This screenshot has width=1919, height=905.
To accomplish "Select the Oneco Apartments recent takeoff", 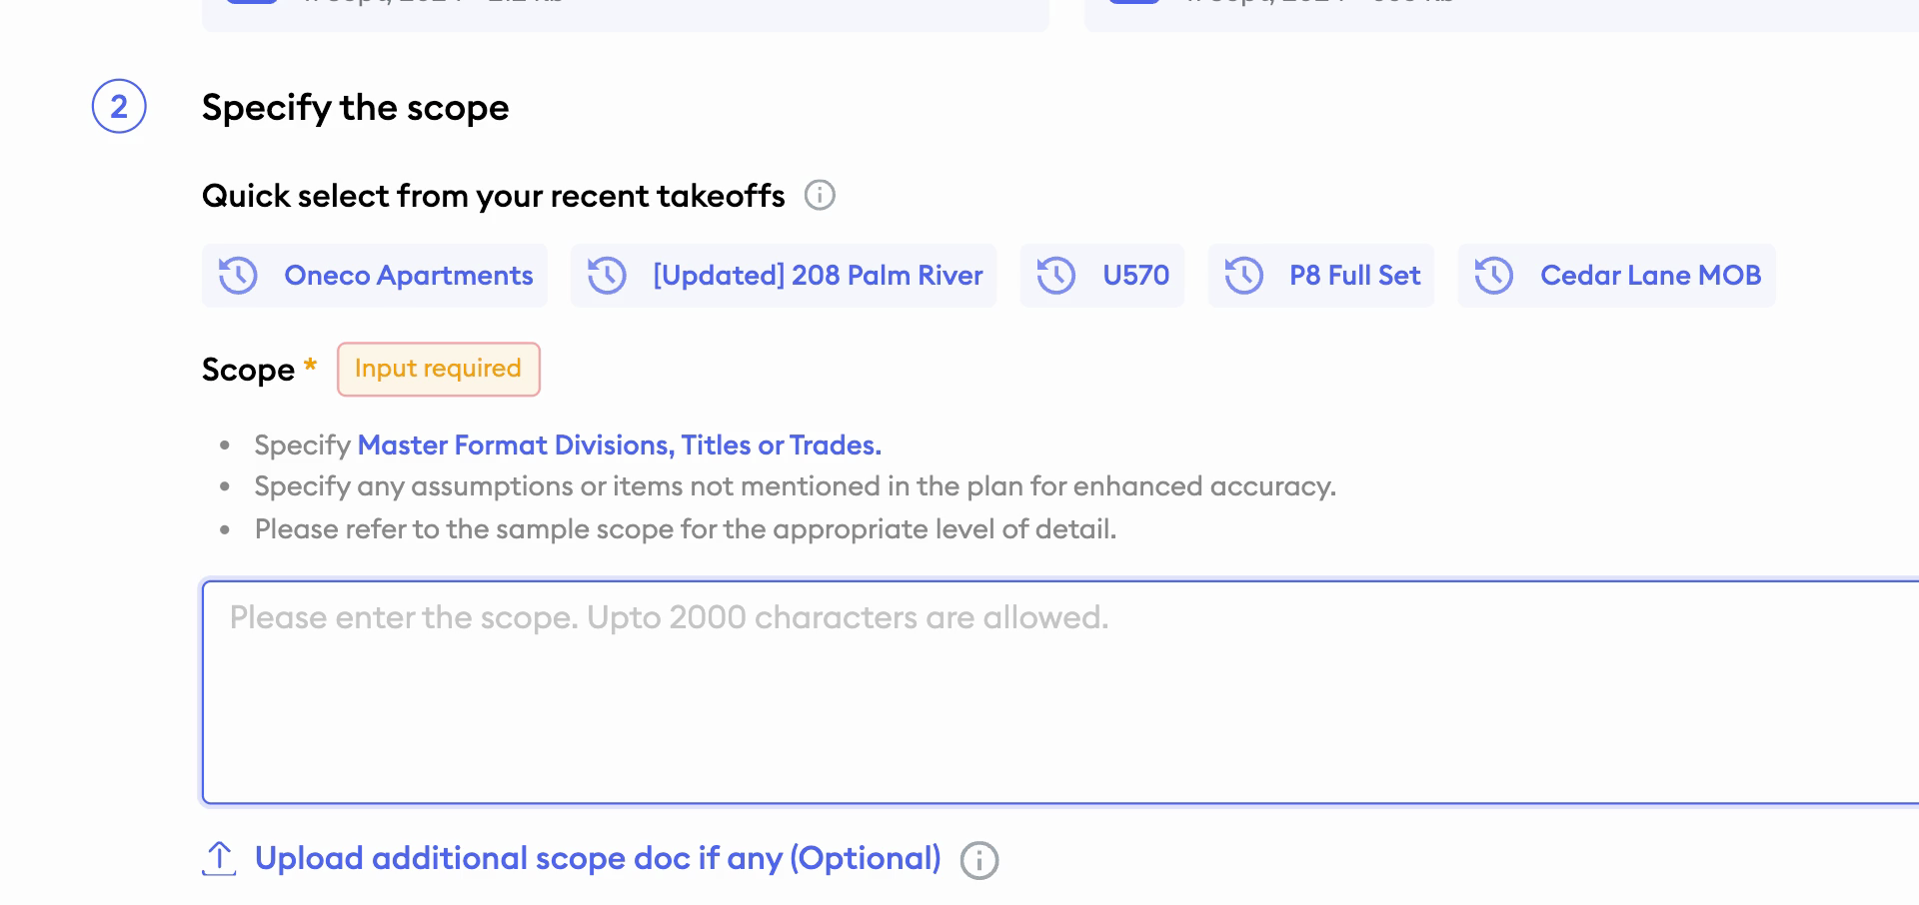I will 375,276.
